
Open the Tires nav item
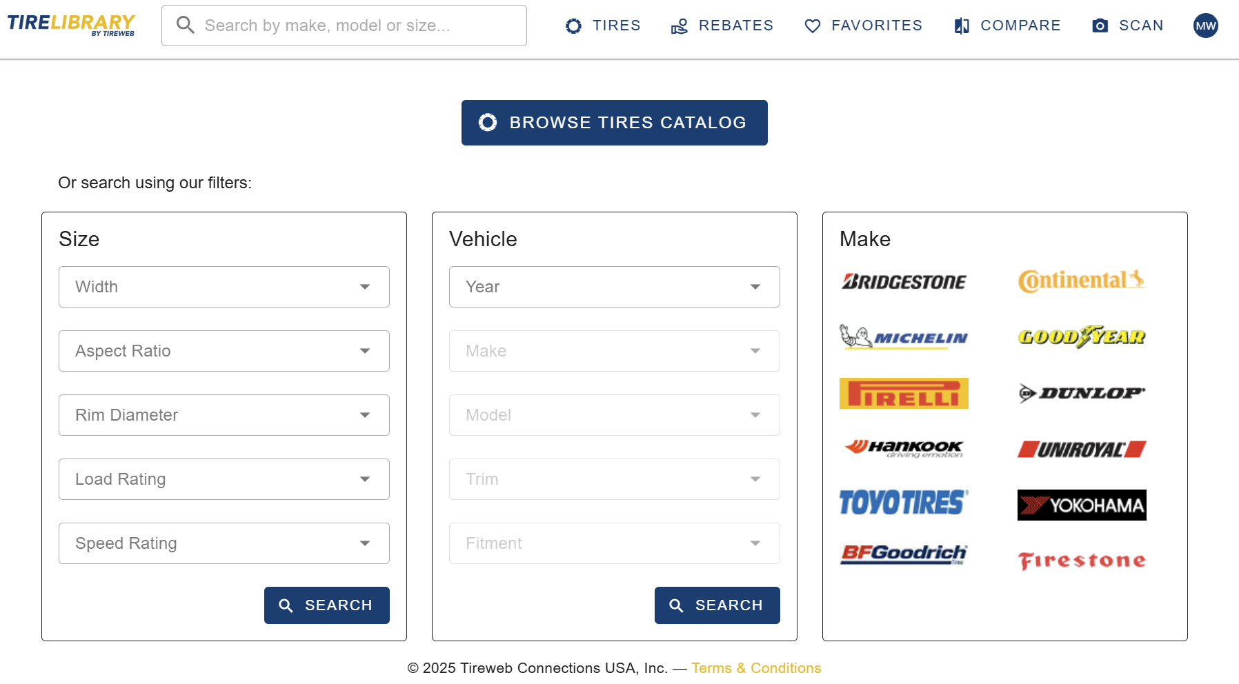603,26
